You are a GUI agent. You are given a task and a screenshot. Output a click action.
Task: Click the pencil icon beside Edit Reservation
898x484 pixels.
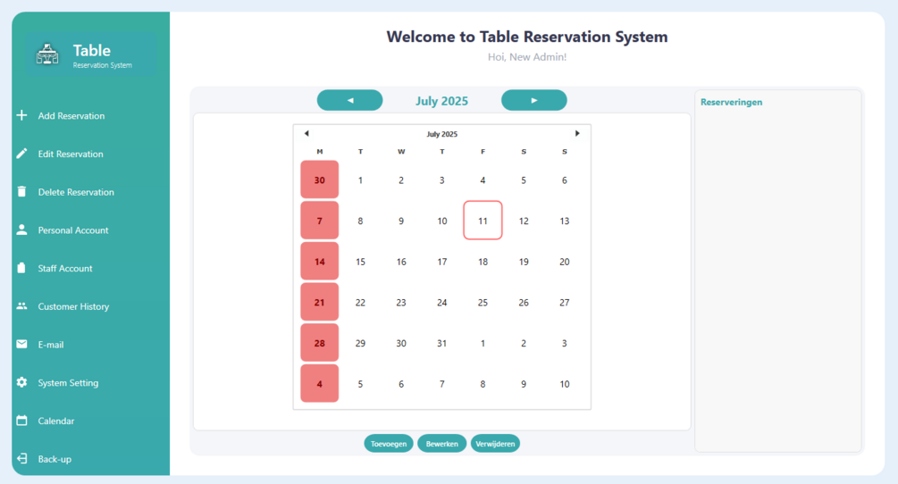pyautogui.click(x=21, y=154)
